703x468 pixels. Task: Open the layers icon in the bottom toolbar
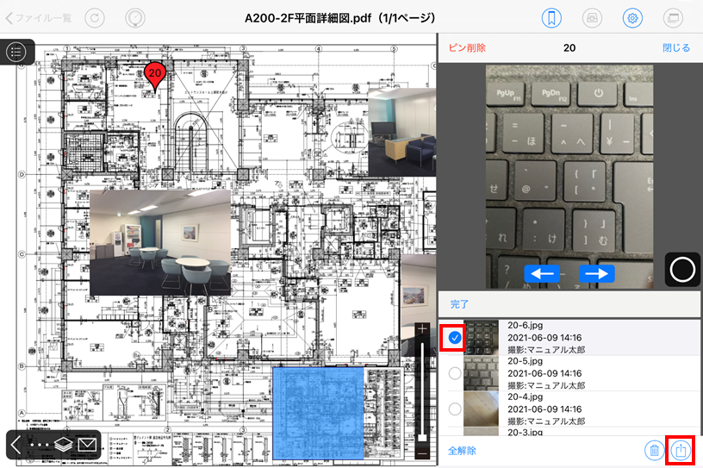click(x=63, y=445)
